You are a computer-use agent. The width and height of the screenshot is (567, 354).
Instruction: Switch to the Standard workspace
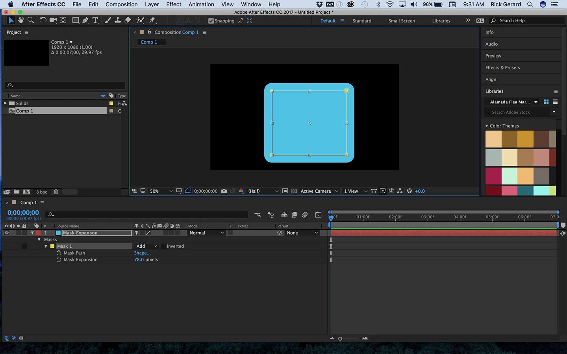pyautogui.click(x=362, y=21)
